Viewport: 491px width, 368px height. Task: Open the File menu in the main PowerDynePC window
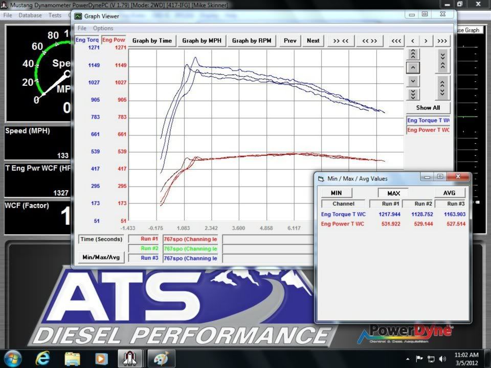(x=8, y=15)
